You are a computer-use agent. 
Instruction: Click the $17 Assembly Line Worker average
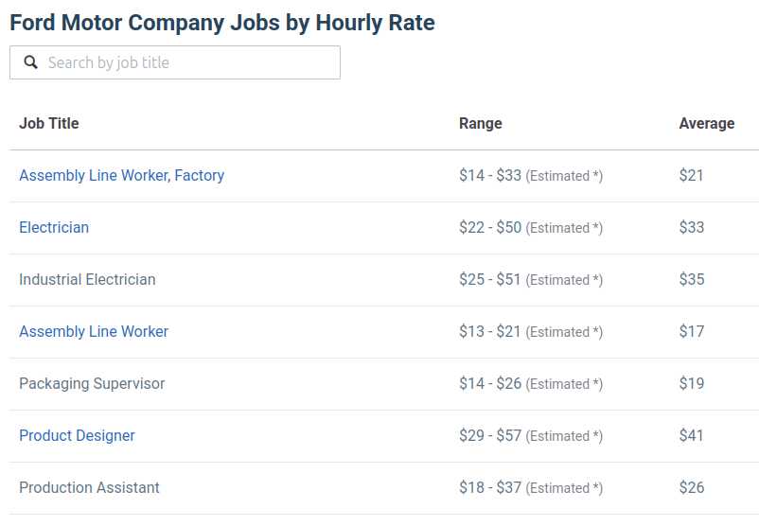pyautogui.click(x=691, y=331)
